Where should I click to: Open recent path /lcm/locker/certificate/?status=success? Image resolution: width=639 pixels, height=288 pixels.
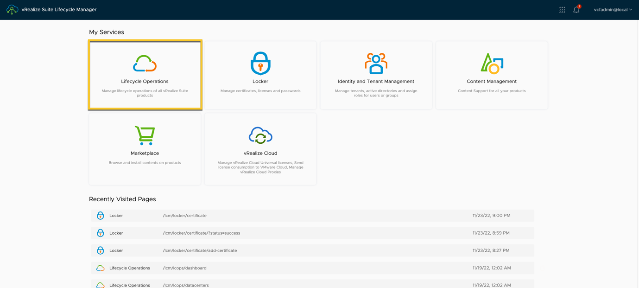202,233
